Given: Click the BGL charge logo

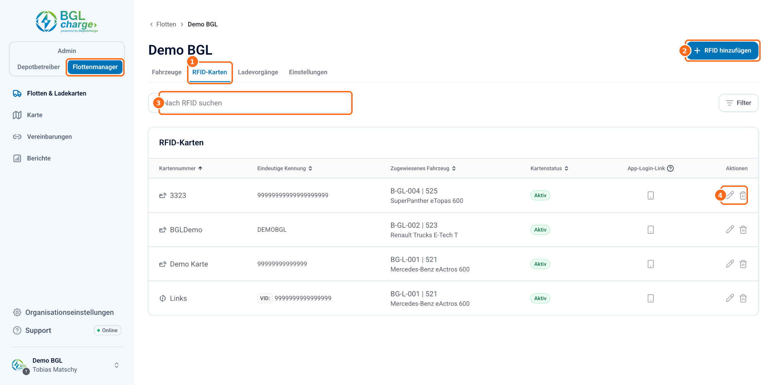Looking at the screenshot, I should pyautogui.click(x=67, y=22).
